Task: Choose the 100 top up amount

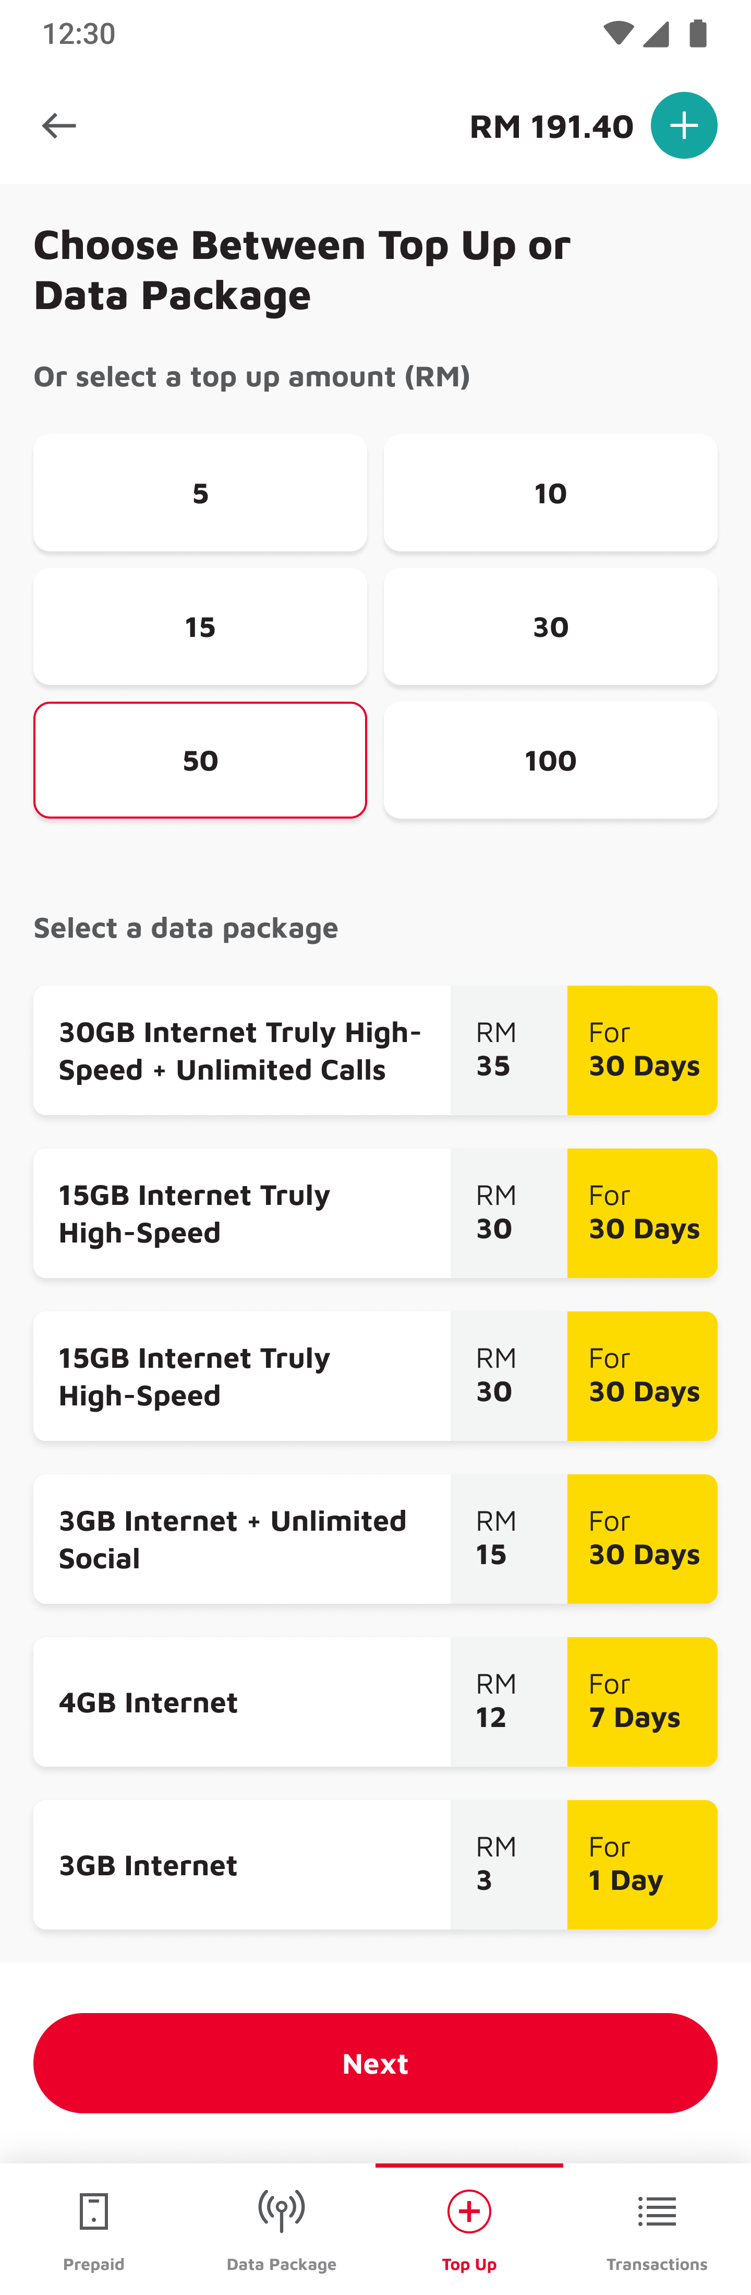Action: 550,760
